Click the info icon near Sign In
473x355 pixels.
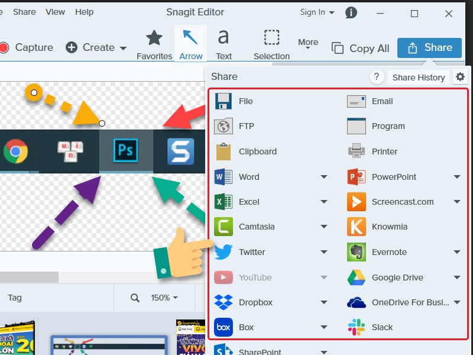coord(351,12)
